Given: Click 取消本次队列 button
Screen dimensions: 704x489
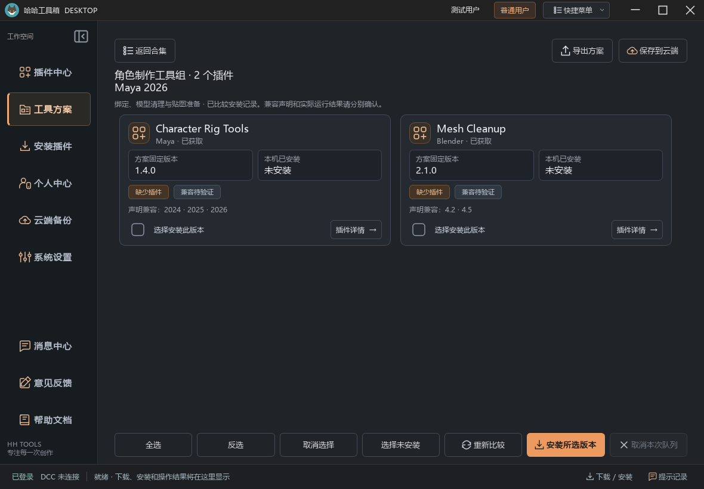Looking at the screenshot, I should click(649, 445).
